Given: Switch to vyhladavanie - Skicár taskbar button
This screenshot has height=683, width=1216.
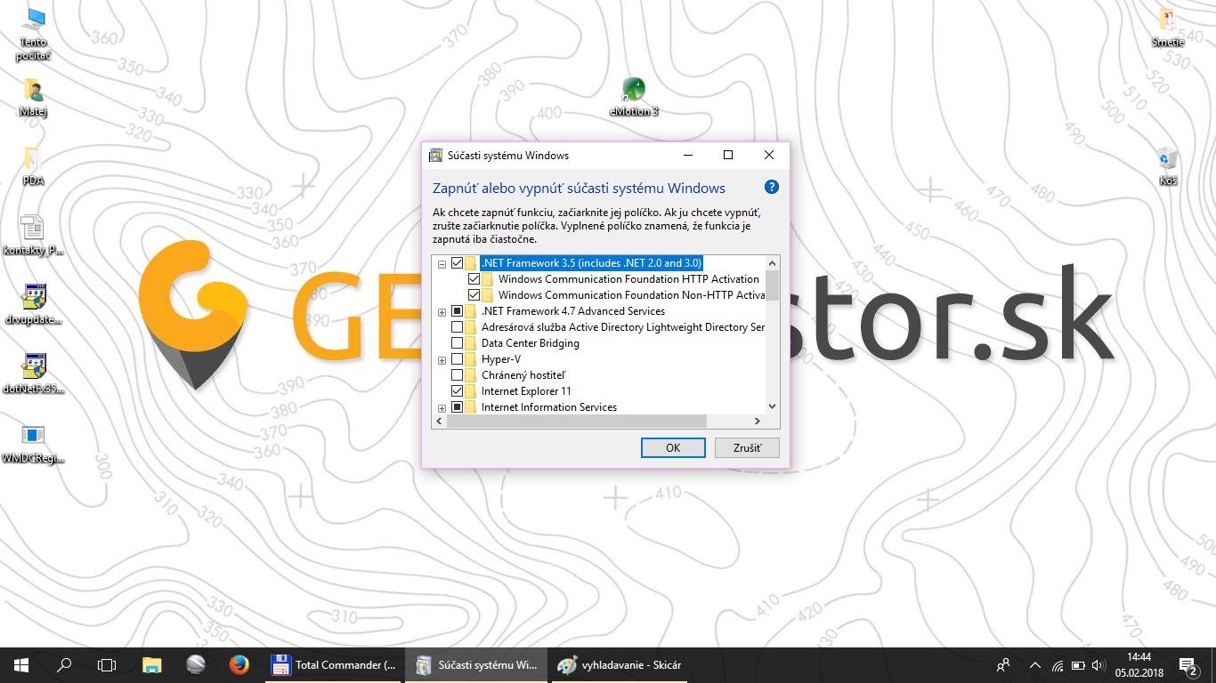Looking at the screenshot, I should (620, 664).
